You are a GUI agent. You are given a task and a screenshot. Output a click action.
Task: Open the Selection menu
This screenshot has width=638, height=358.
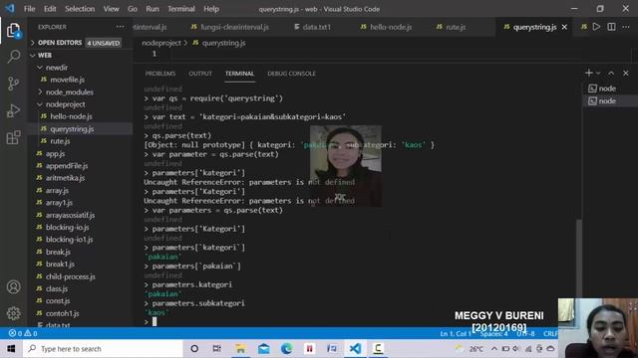[80, 9]
